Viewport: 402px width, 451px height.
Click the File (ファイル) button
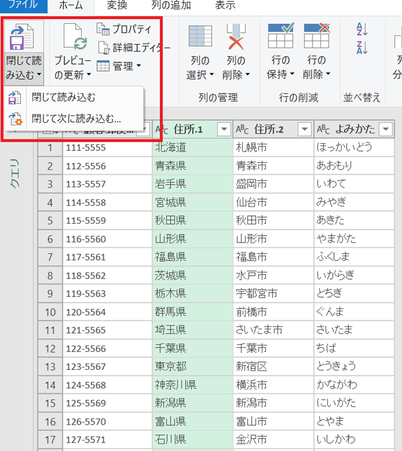point(23,6)
